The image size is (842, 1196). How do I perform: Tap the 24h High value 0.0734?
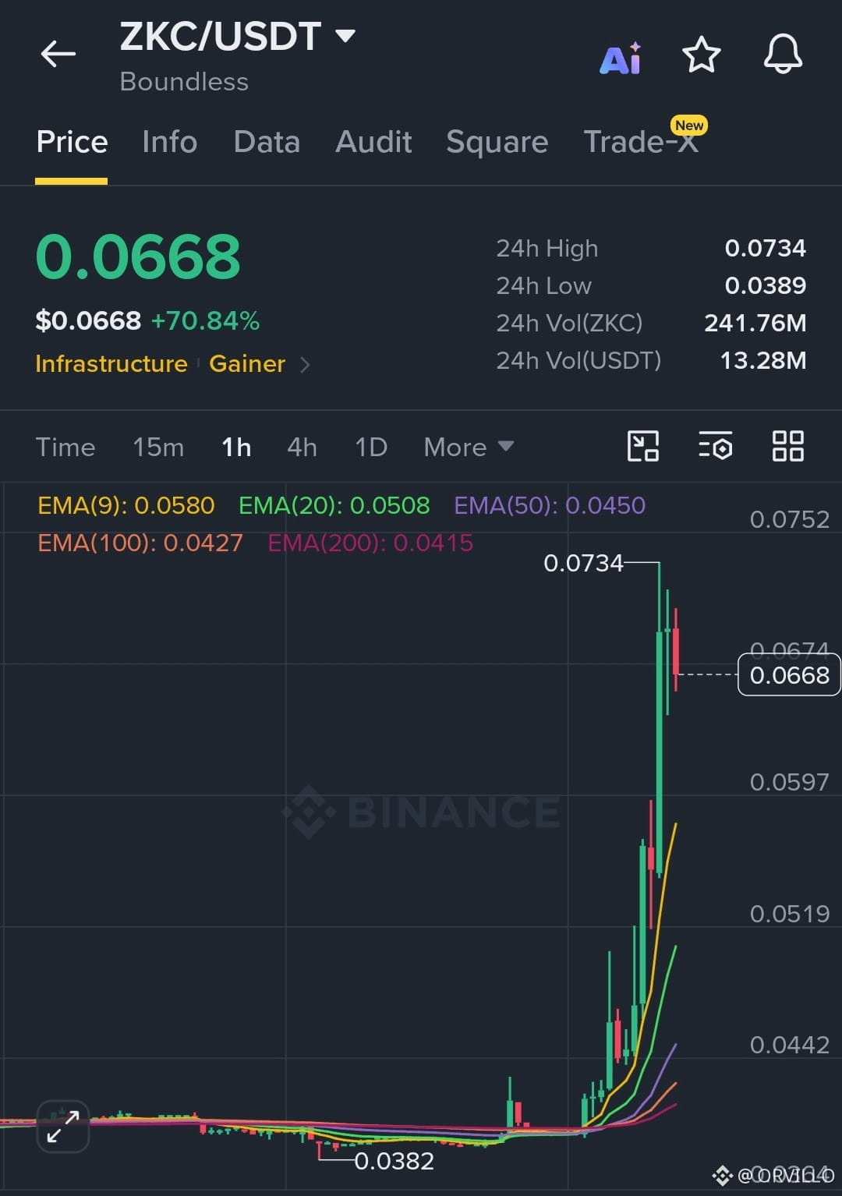[x=765, y=248]
